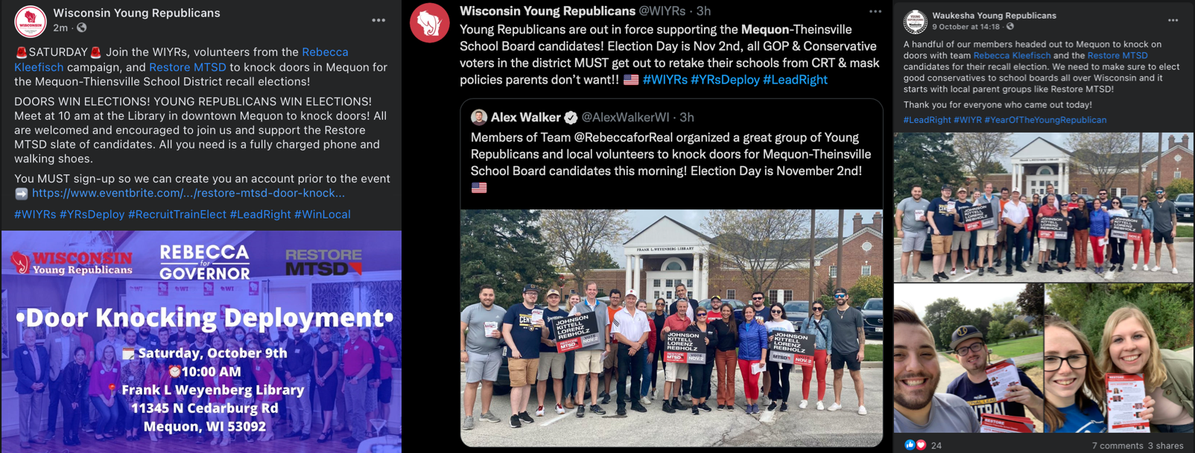This screenshot has height=453, width=1195.
Task: Click the 3 shares count
Action: pyautogui.click(x=1165, y=446)
